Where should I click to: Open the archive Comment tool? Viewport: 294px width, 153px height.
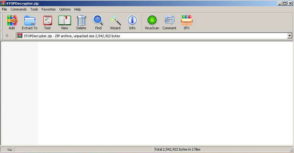(169, 22)
